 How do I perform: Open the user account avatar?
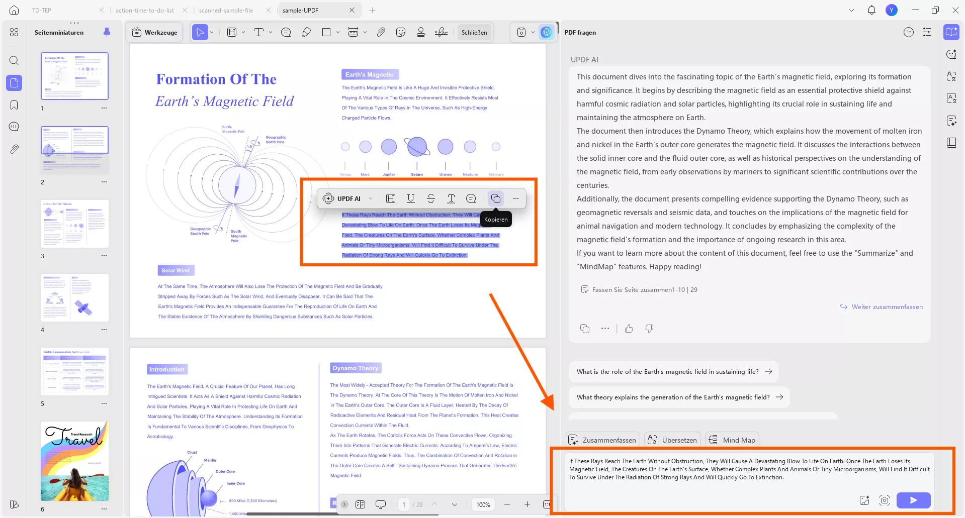892,10
